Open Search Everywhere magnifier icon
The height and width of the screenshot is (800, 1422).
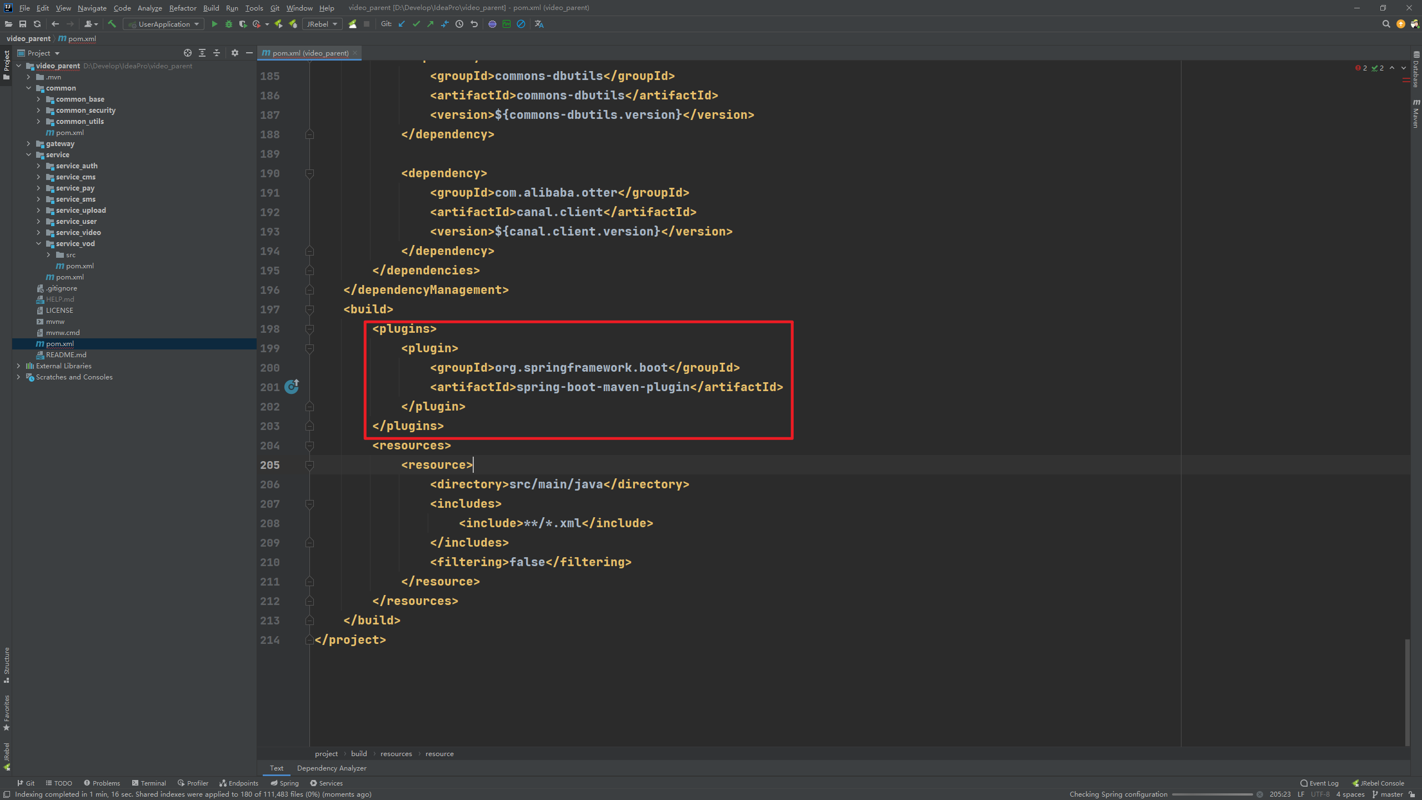tap(1386, 24)
